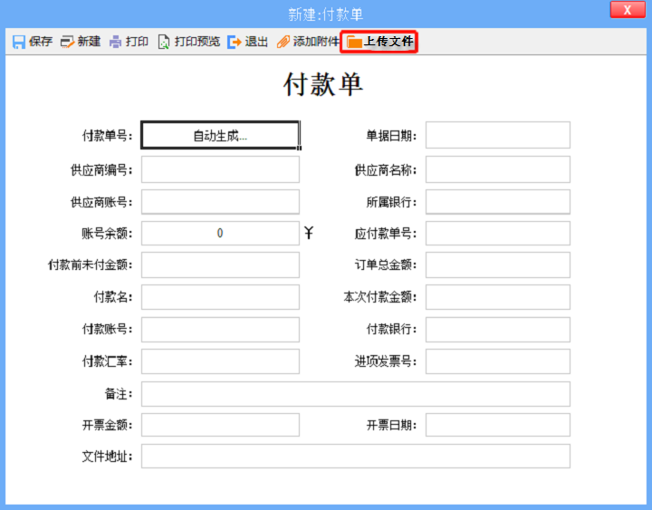Click the print preview (打印预览) page icon
The width and height of the screenshot is (652, 510).
pyautogui.click(x=164, y=42)
